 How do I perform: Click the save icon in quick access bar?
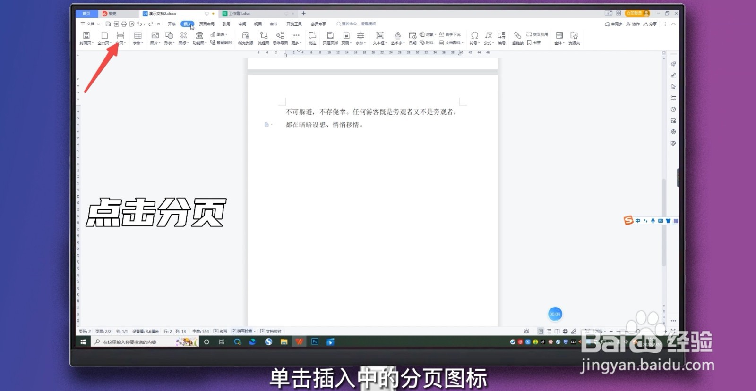pyautogui.click(x=108, y=24)
